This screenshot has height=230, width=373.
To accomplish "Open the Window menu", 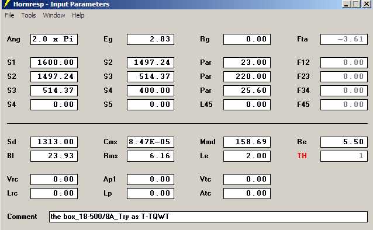I will 54,15.
